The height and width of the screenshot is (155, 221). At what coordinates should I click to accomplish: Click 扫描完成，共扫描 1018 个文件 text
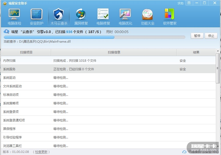click(x=75, y=61)
